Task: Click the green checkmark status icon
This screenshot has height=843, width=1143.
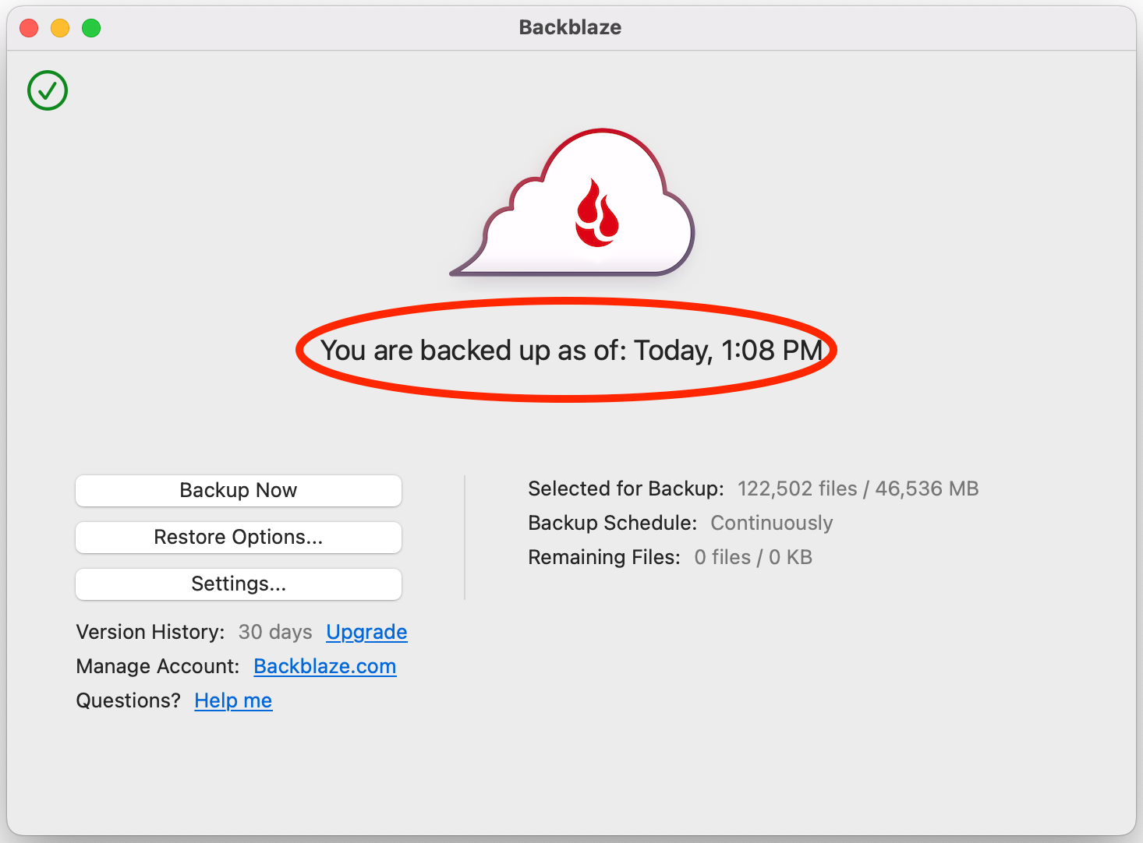Action: pyautogui.click(x=48, y=90)
